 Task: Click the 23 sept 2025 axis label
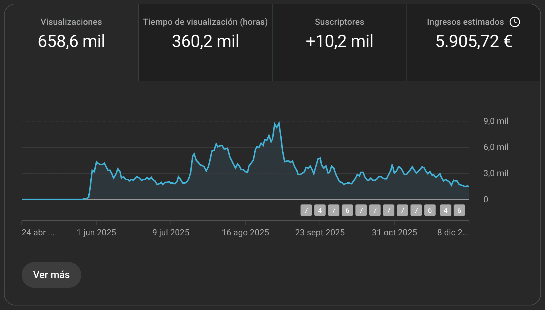(320, 232)
